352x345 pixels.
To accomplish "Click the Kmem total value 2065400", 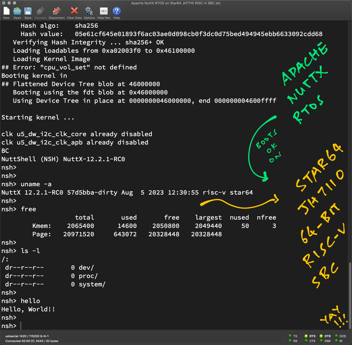I will [x=80, y=226].
